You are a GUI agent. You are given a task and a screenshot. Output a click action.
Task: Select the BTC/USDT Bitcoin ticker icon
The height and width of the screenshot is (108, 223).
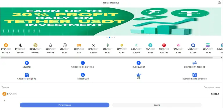[x=6, y=45]
